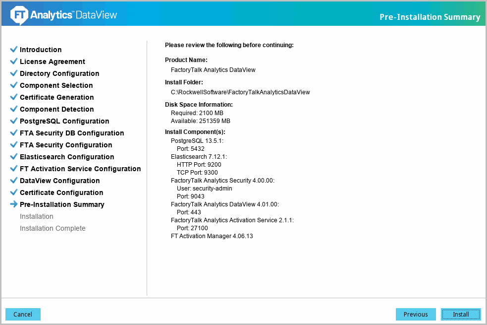Open the Component Detection step

[x=56, y=109]
